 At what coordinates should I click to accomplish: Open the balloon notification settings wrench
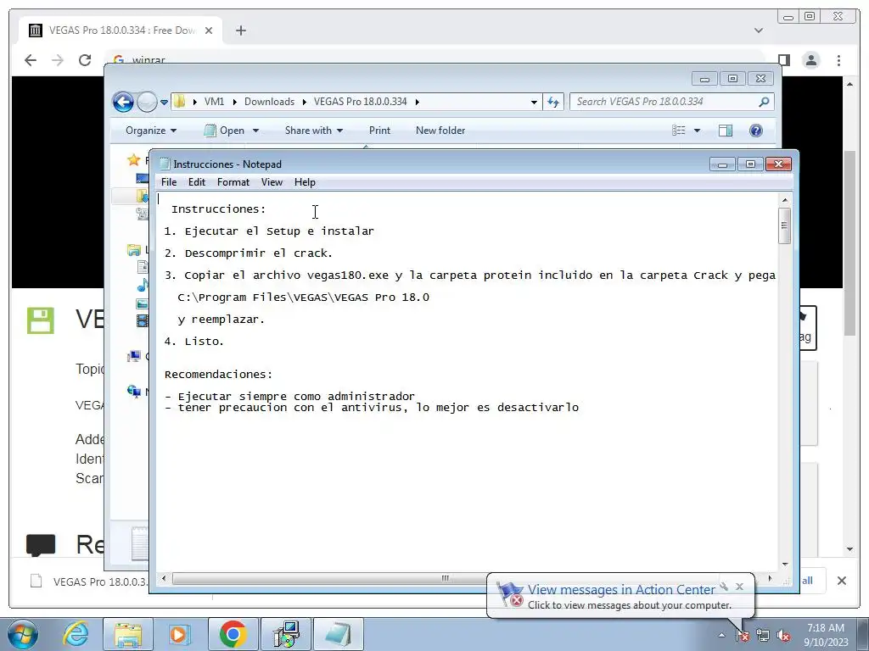[724, 587]
